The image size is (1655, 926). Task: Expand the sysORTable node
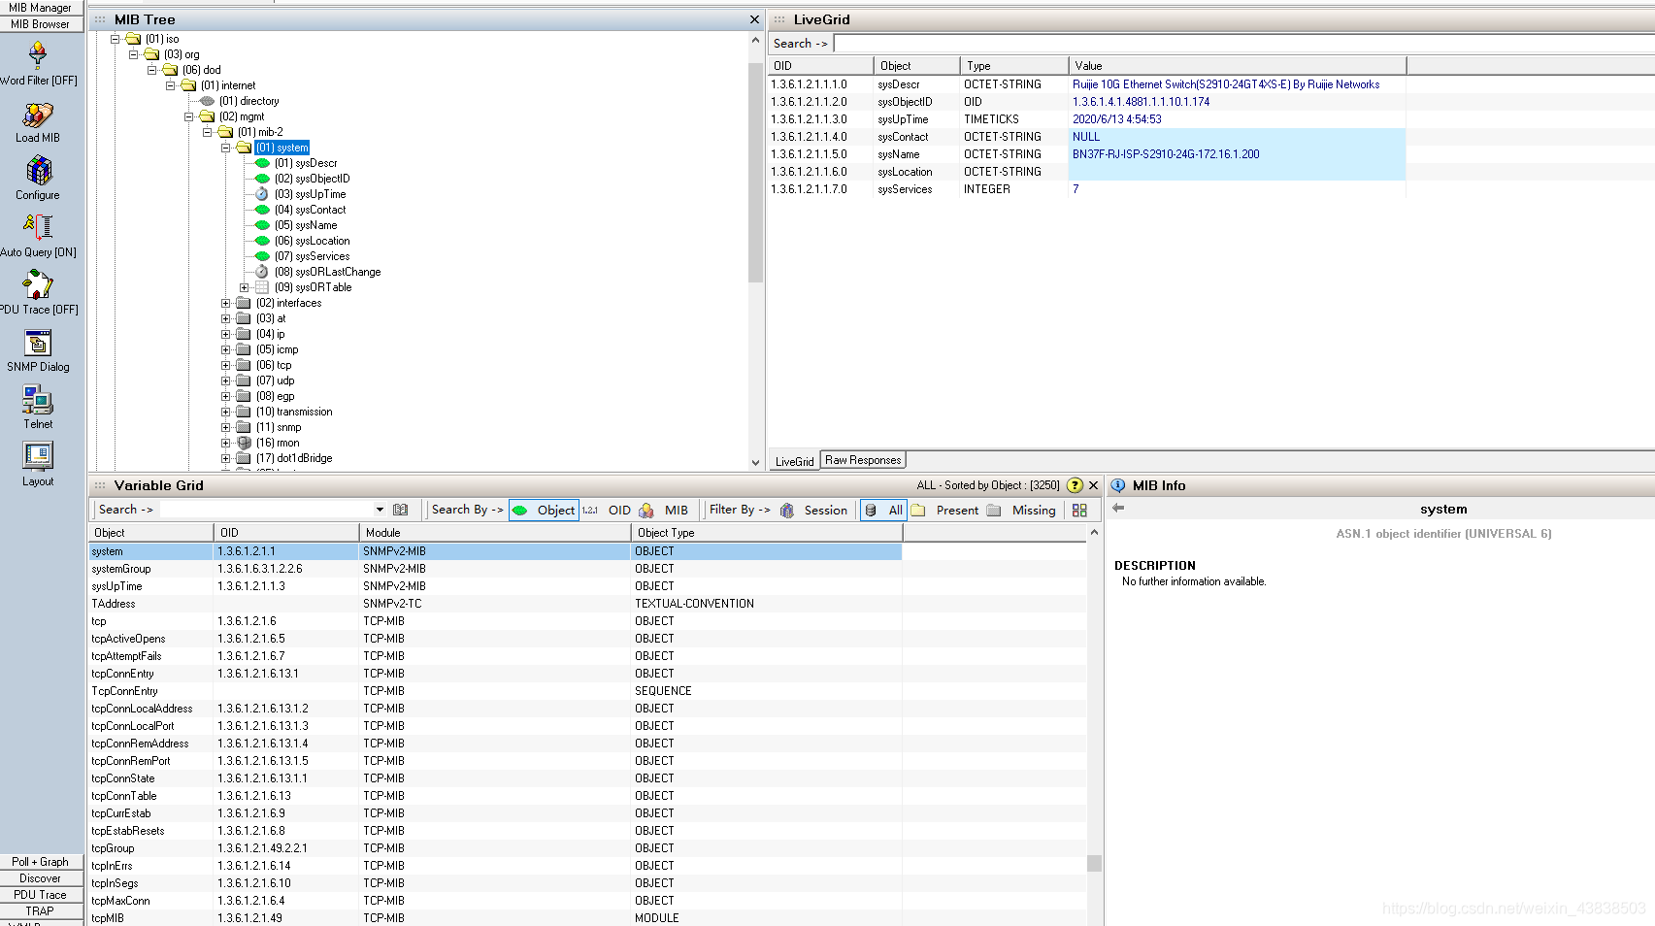click(245, 287)
